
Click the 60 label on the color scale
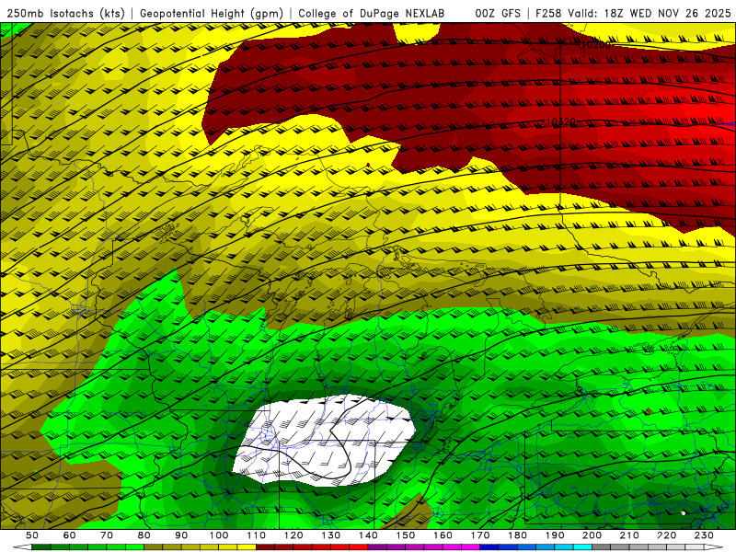pyautogui.click(x=69, y=535)
